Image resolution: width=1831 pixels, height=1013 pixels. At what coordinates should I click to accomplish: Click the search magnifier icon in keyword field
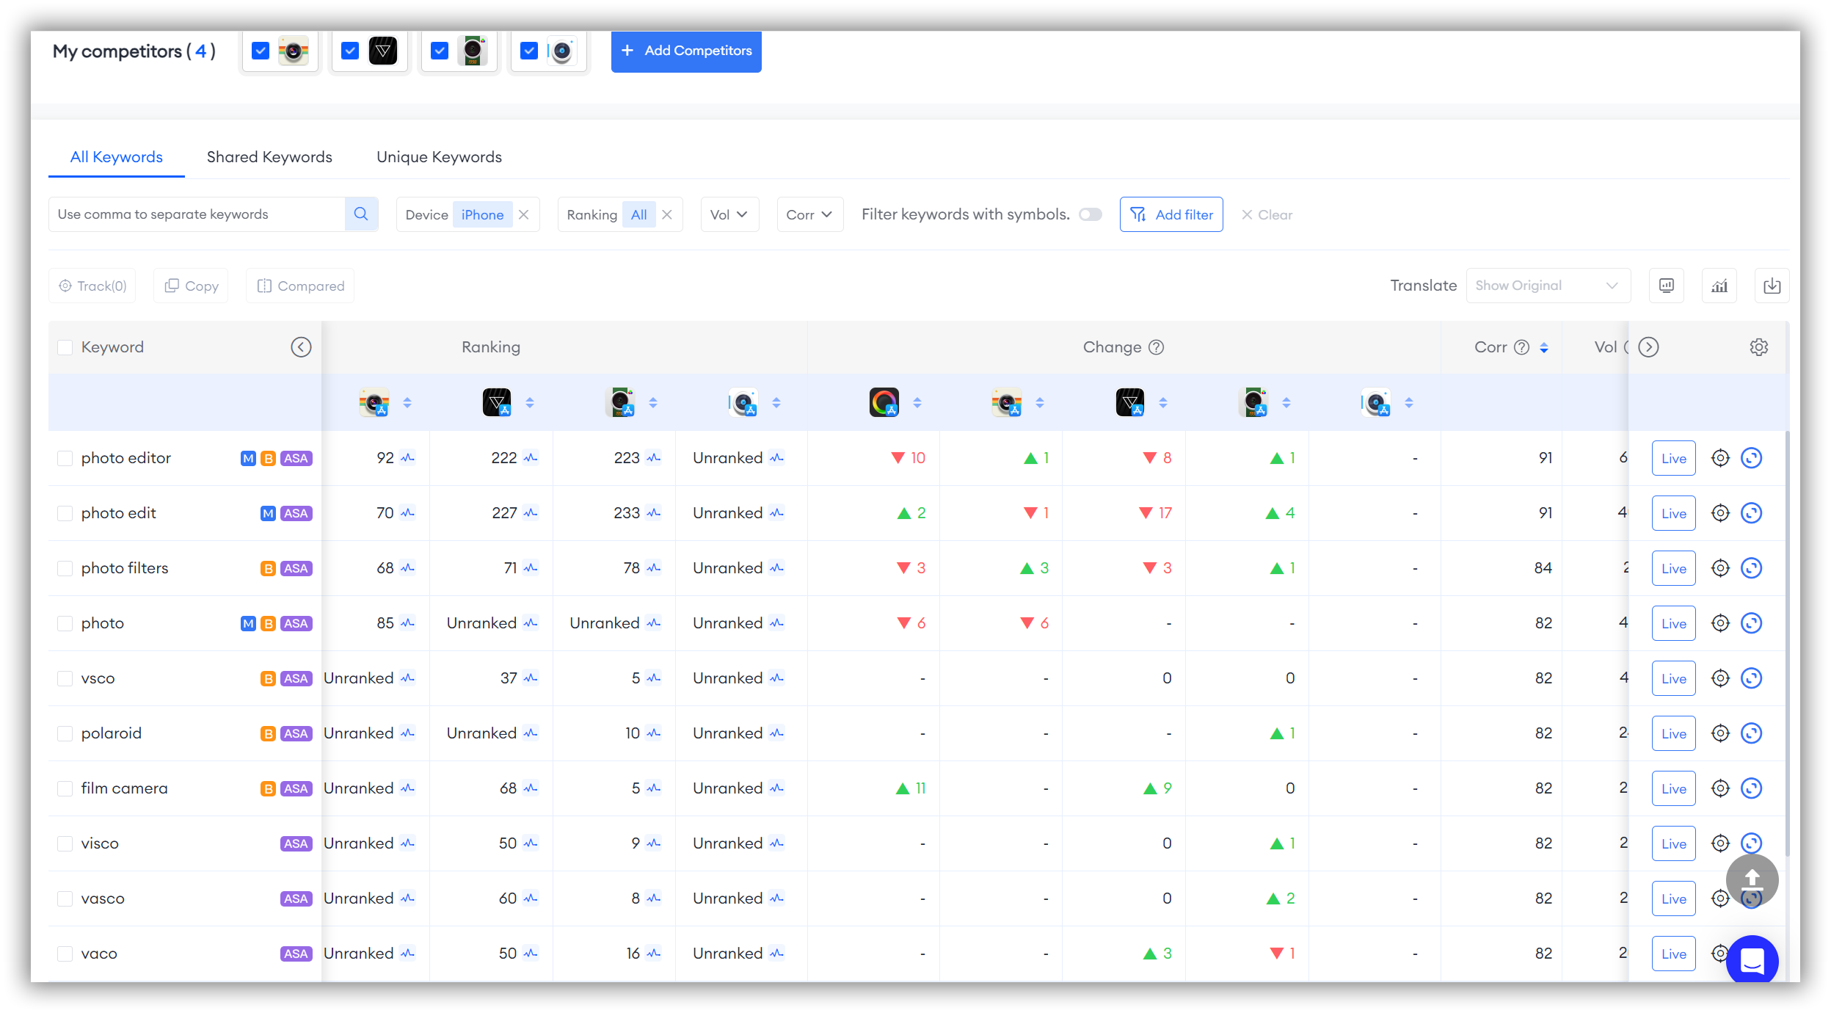point(362,214)
